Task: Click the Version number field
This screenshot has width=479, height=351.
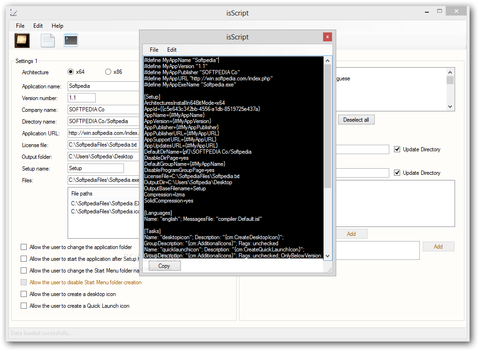Action: tap(82, 98)
